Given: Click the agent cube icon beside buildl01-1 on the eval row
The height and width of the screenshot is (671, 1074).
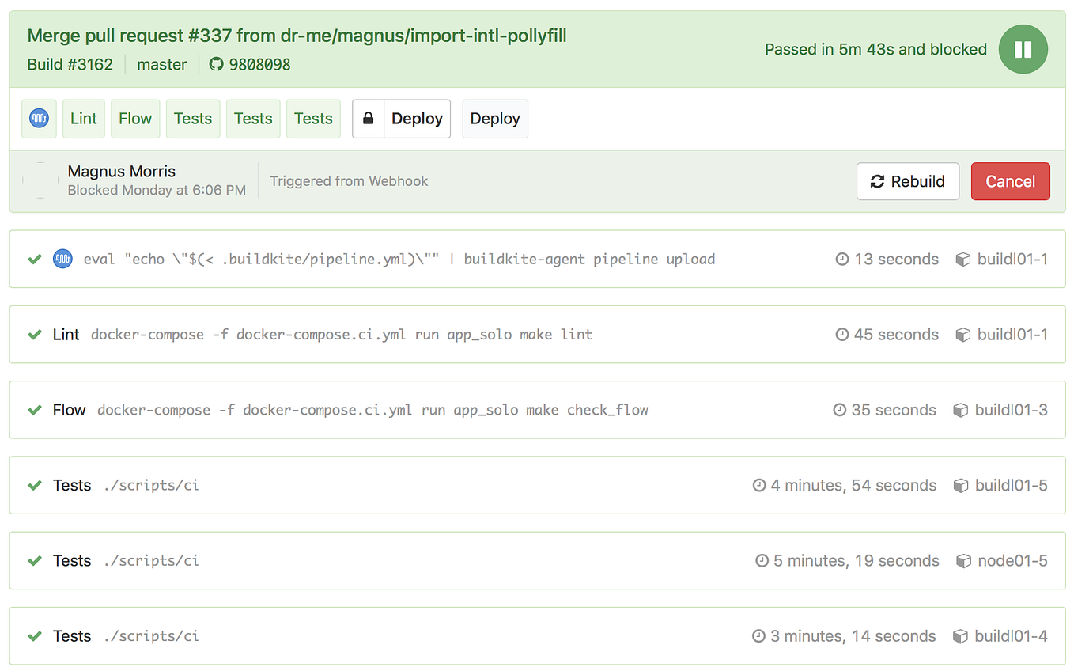Looking at the screenshot, I should pyautogui.click(x=963, y=259).
